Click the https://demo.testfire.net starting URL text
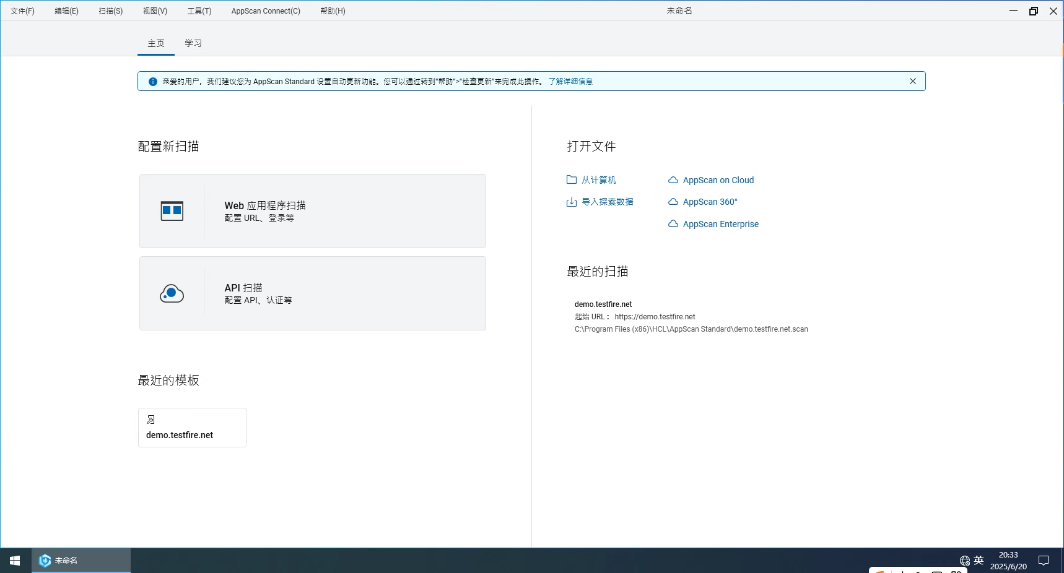The width and height of the screenshot is (1064, 573). click(655, 317)
